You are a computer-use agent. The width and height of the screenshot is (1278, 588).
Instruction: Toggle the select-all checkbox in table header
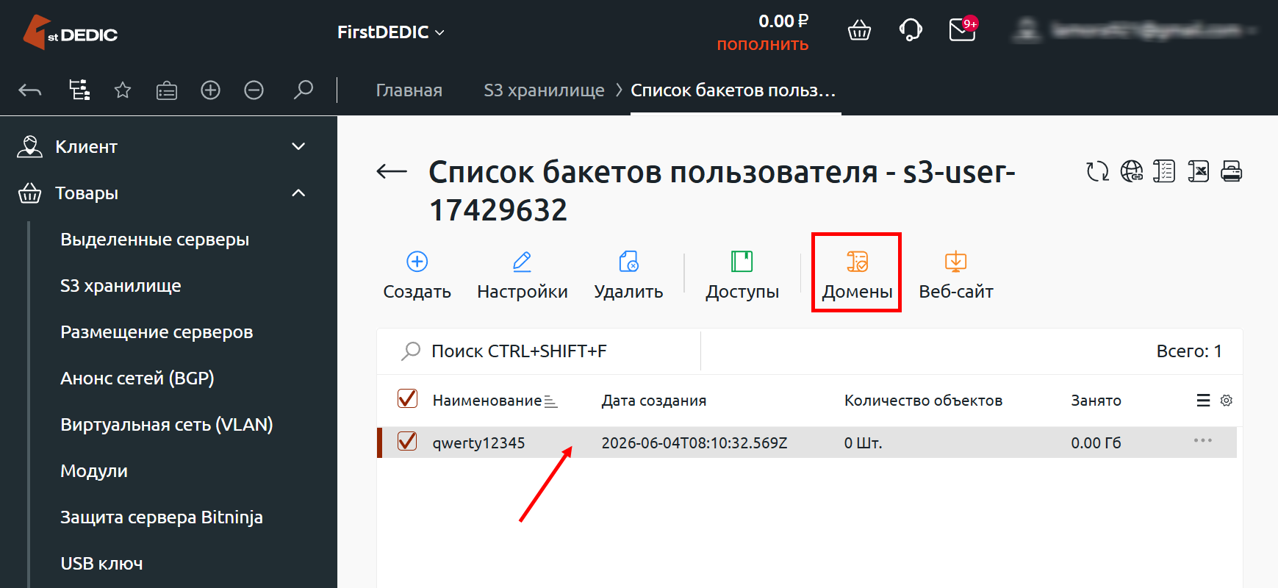click(x=407, y=398)
